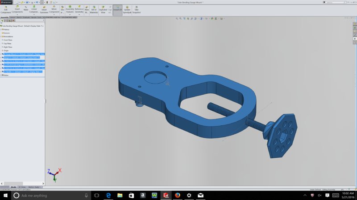Screen dimensions: 357x200
Task: Create an Exploded View
Action: tap(103, 10)
